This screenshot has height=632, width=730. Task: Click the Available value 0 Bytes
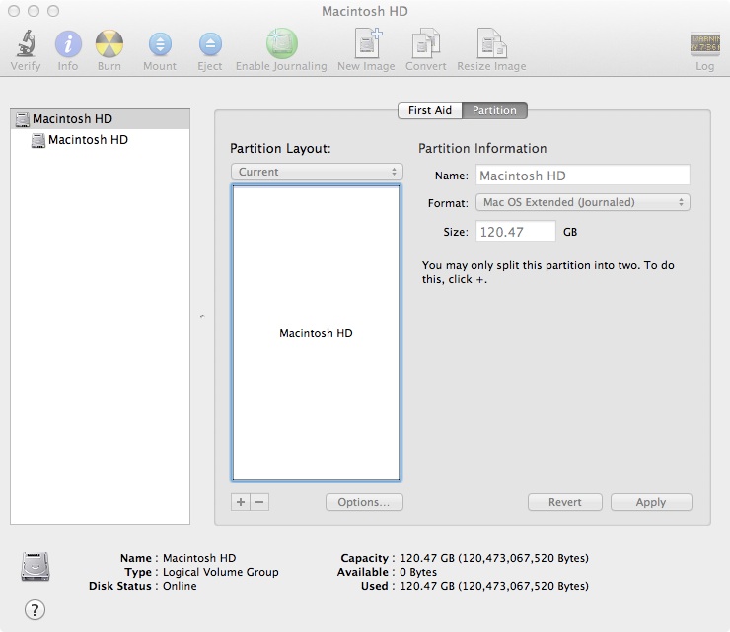pos(418,572)
